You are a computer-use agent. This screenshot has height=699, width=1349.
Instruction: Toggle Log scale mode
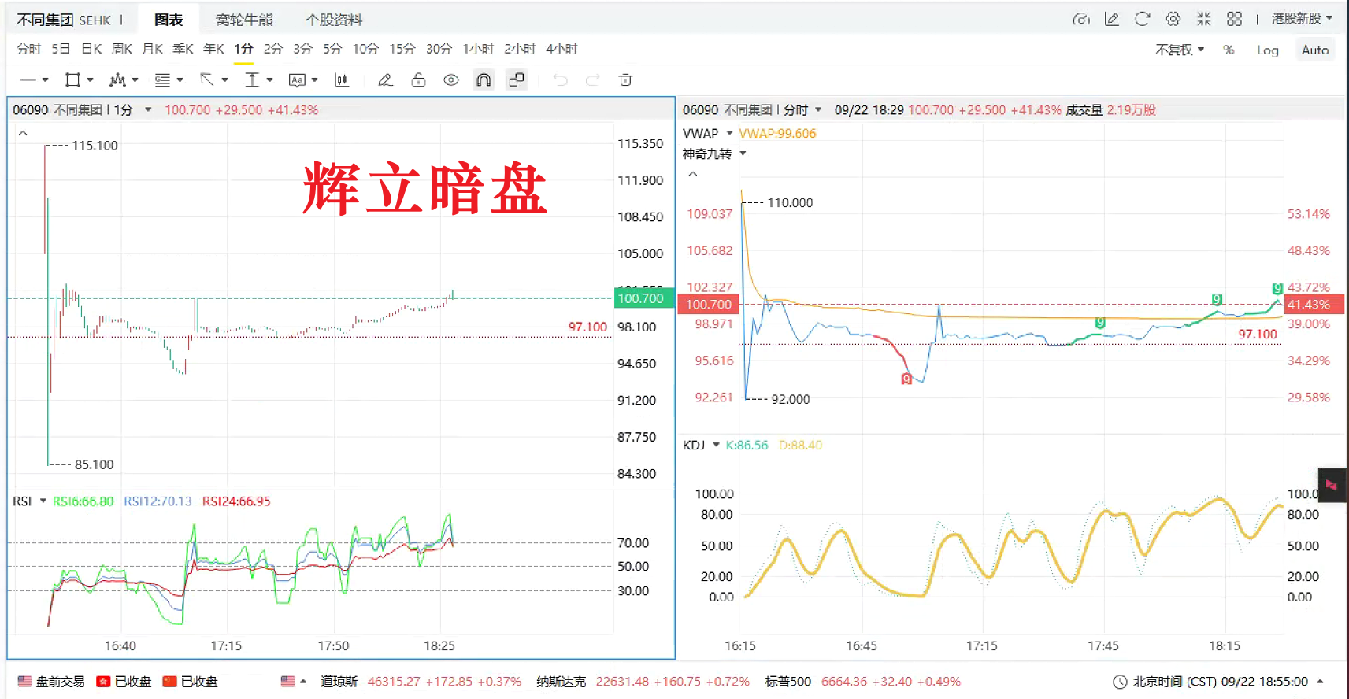[1268, 50]
